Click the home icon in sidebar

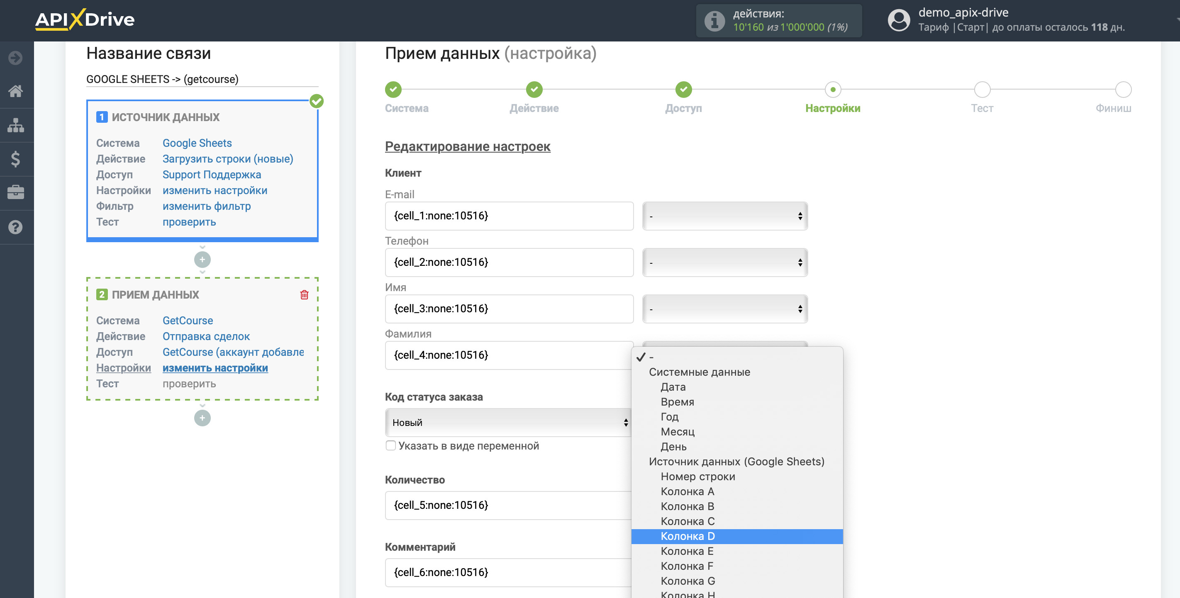coord(16,91)
